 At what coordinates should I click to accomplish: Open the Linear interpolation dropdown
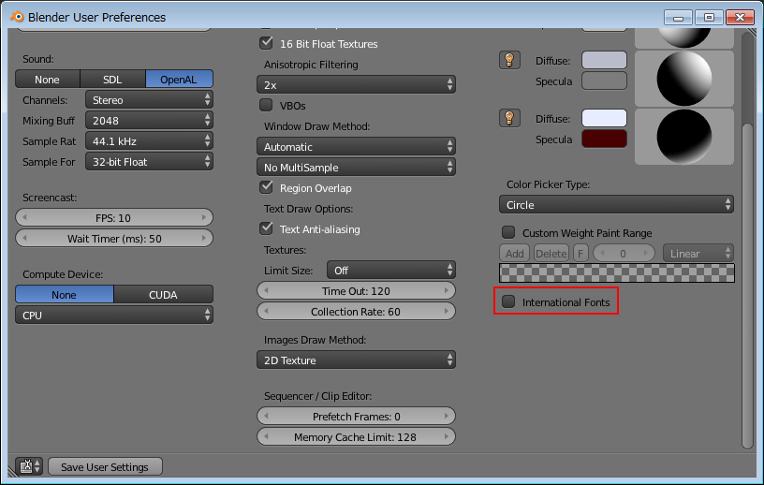click(x=698, y=254)
